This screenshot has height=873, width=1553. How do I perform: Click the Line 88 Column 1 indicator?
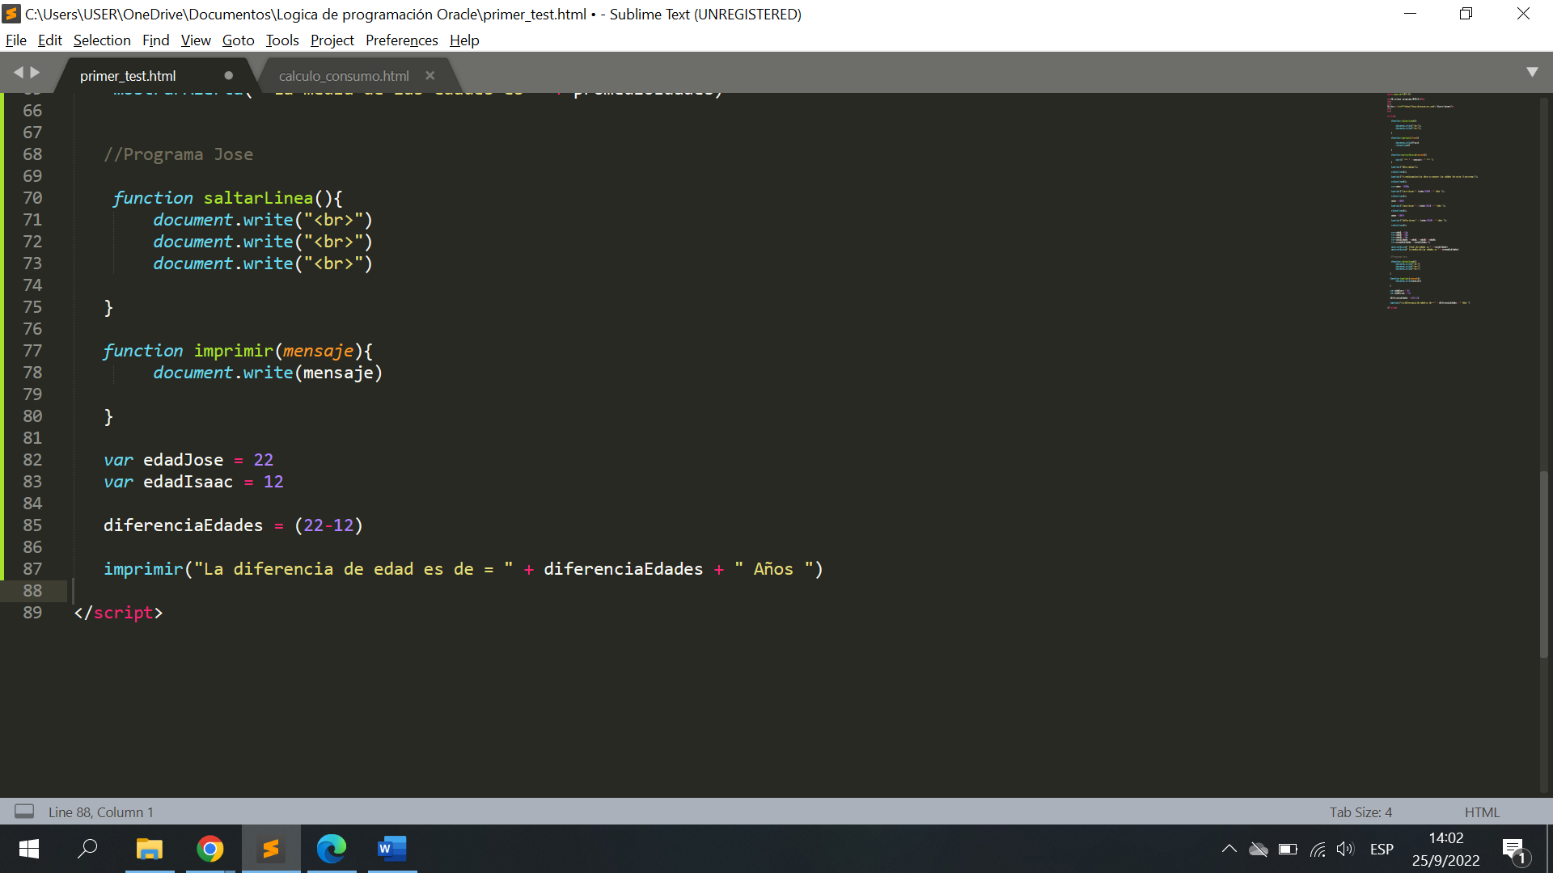103,812
